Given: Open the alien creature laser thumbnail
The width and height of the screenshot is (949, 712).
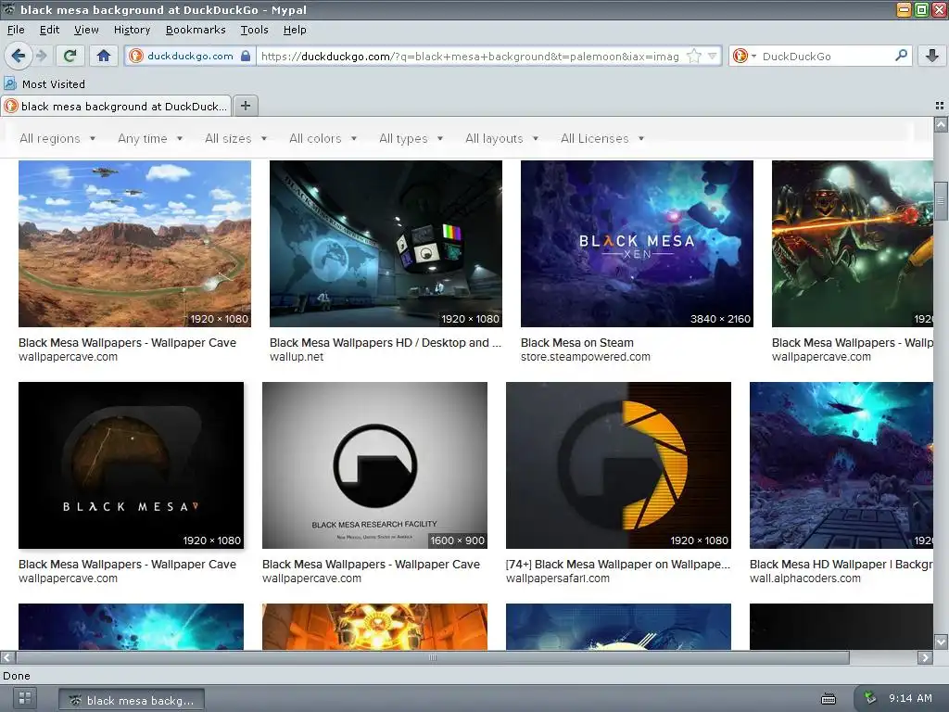Looking at the screenshot, I should (x=853, y=244).
